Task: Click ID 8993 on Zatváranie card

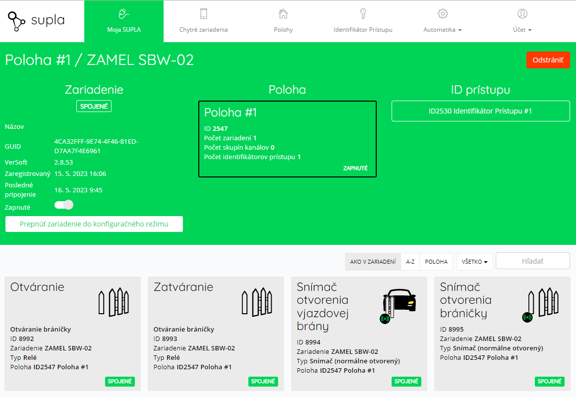Action: pyautogui.click(x=165, y=339)
